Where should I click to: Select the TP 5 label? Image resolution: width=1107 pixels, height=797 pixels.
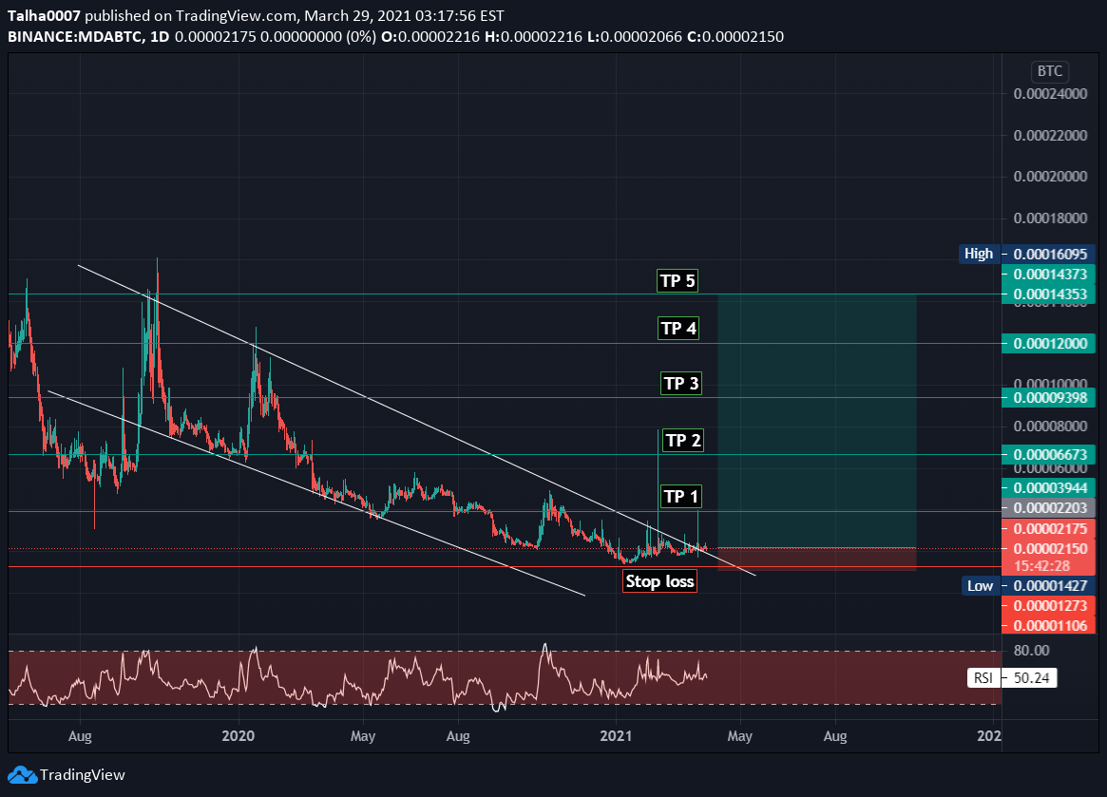(678, 281)
